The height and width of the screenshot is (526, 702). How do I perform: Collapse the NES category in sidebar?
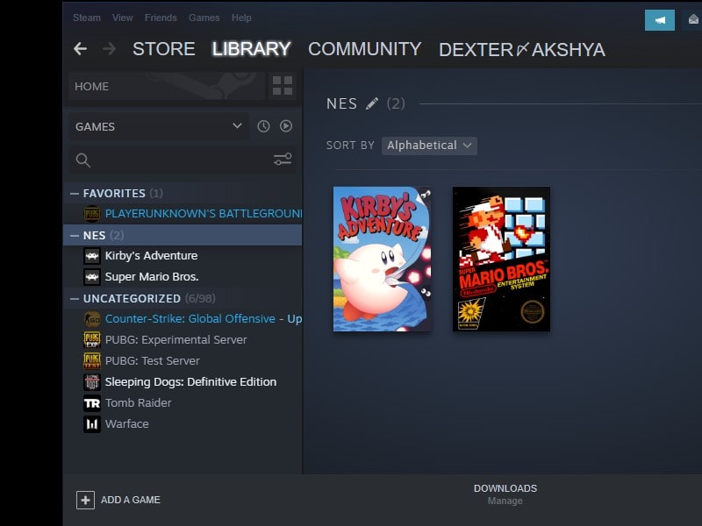coord(75,235)
